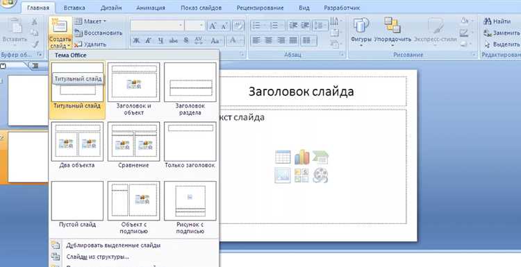
Task: Select the Рисунок с подписью layout
Action: click(190, 207)
